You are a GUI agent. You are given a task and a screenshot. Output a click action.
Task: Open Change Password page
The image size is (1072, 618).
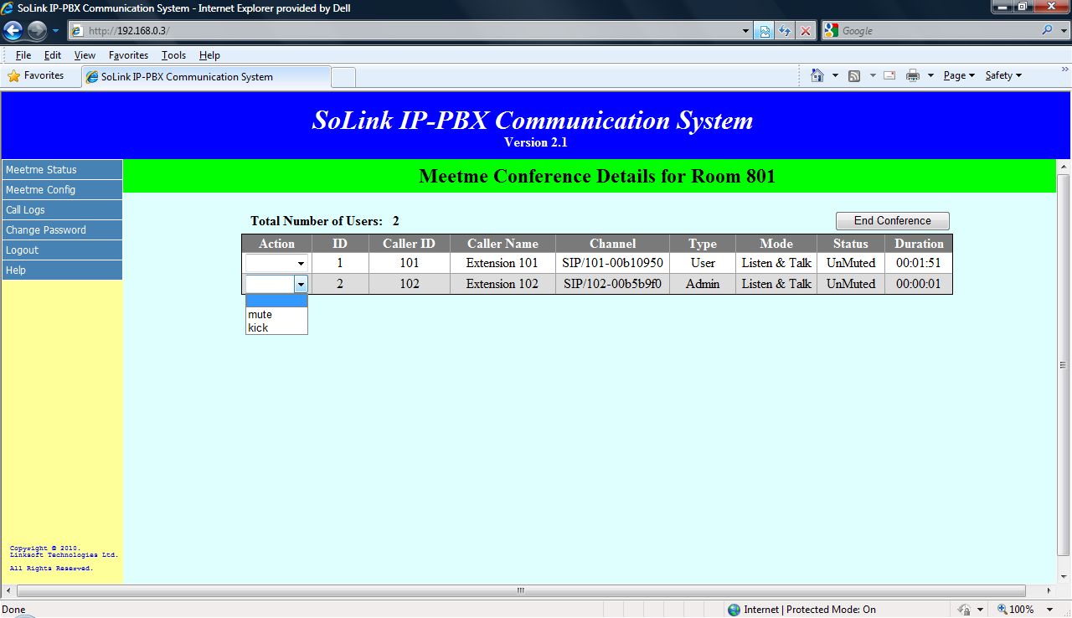pos(62,230)
